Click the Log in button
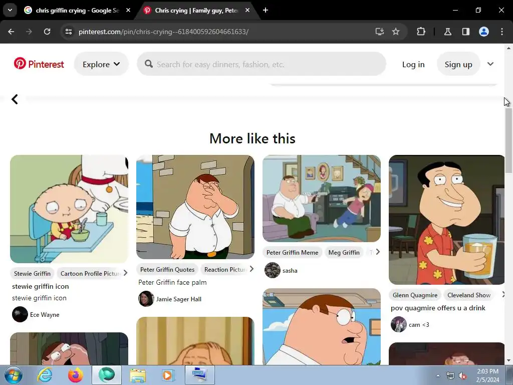This screenshot has height=385, width=513. (413, 64)
